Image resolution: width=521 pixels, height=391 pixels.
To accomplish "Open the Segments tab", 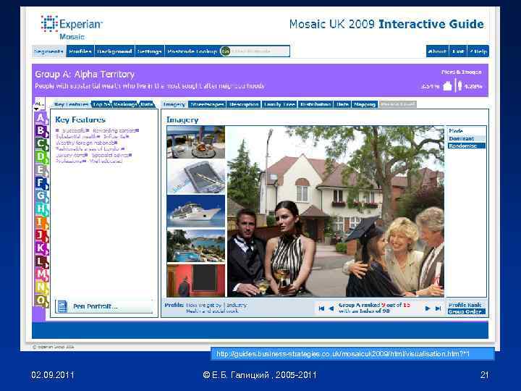I will click(x=49, y=51).
